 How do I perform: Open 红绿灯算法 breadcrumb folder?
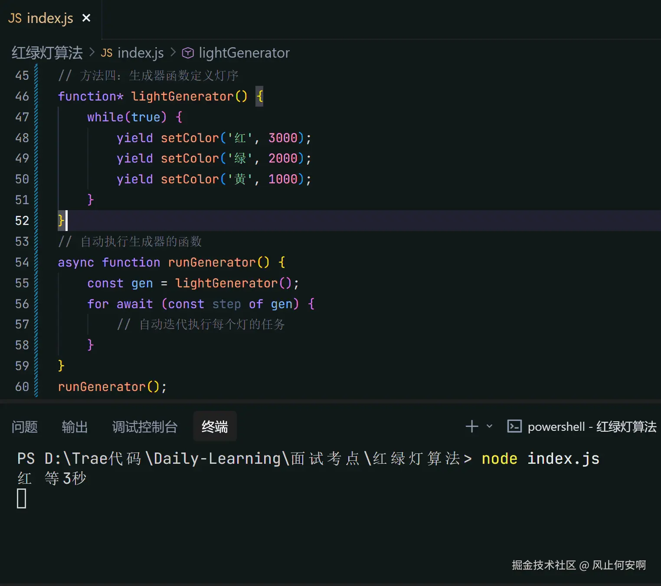click(x=47, y=53)
